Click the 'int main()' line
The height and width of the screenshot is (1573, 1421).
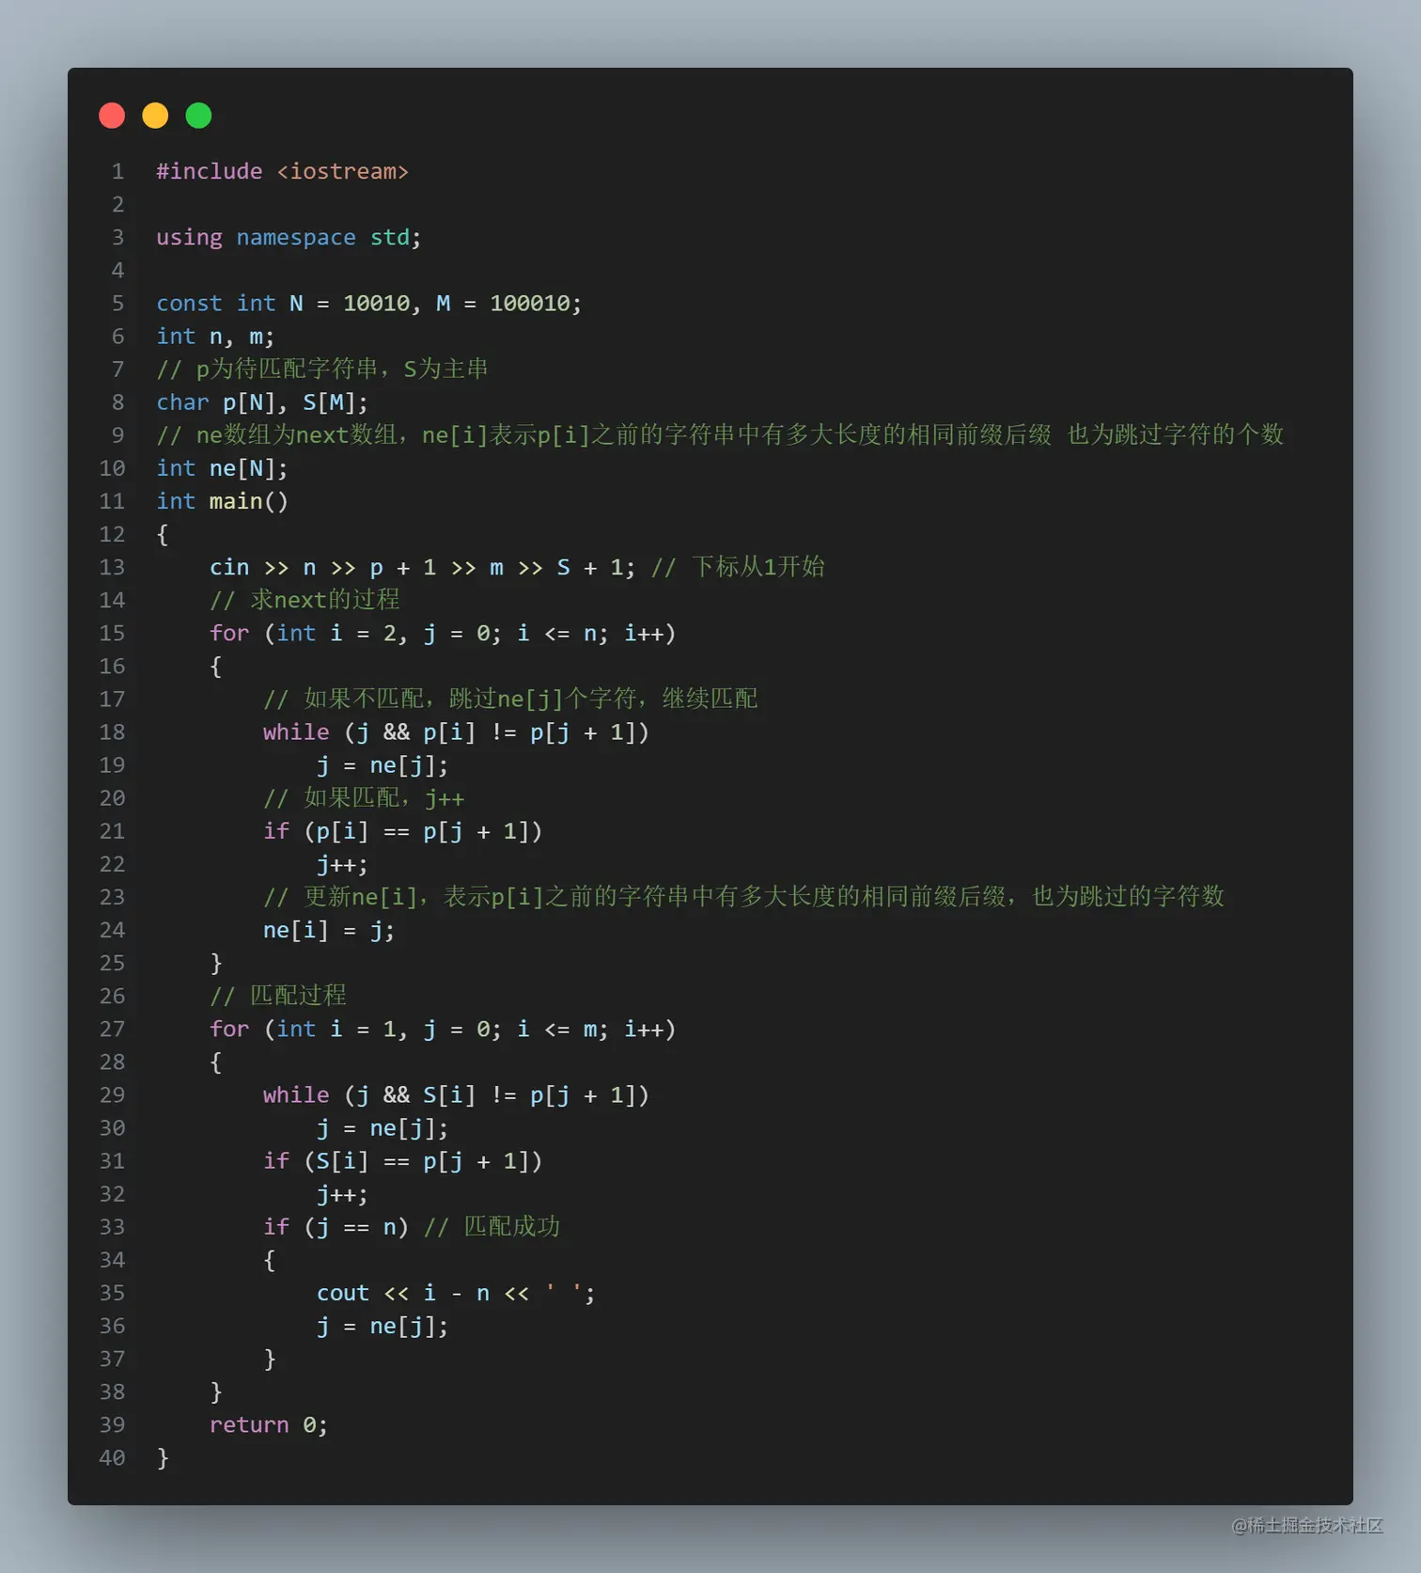click(222, 501)
